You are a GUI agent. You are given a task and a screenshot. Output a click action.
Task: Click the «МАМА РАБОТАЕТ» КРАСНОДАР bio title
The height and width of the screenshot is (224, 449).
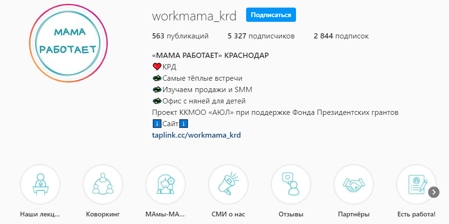click(210, 56)
